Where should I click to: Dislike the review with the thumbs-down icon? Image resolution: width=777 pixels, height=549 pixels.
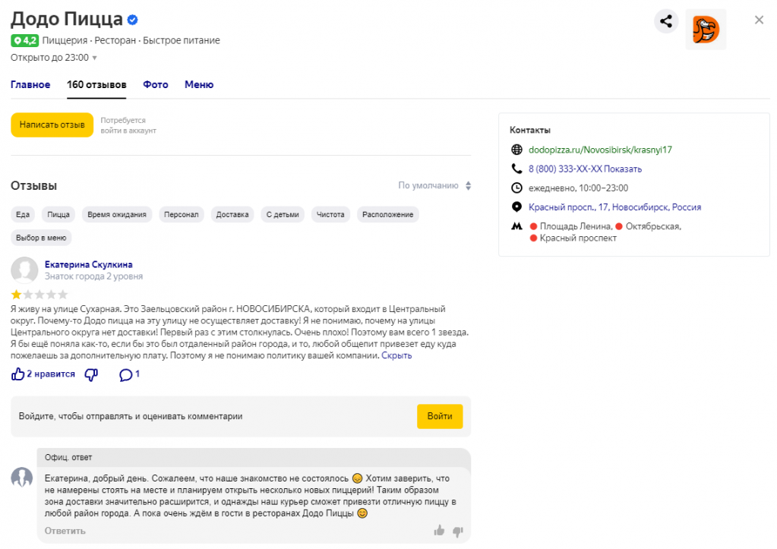coord(91,374)
